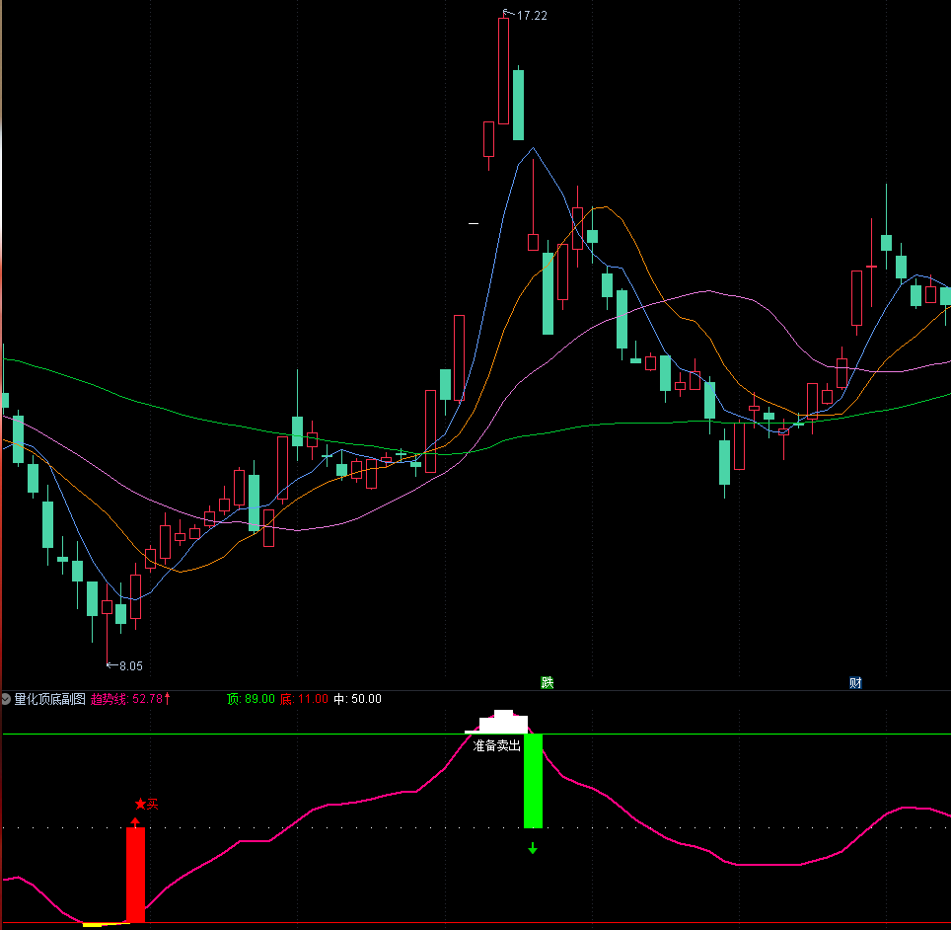Collapse the 量化顶底副图 indicator panel arrow
951x930 pixels.
(6, 699)
